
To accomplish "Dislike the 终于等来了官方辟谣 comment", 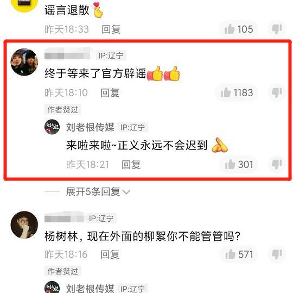I will click(x=277, y=92).
